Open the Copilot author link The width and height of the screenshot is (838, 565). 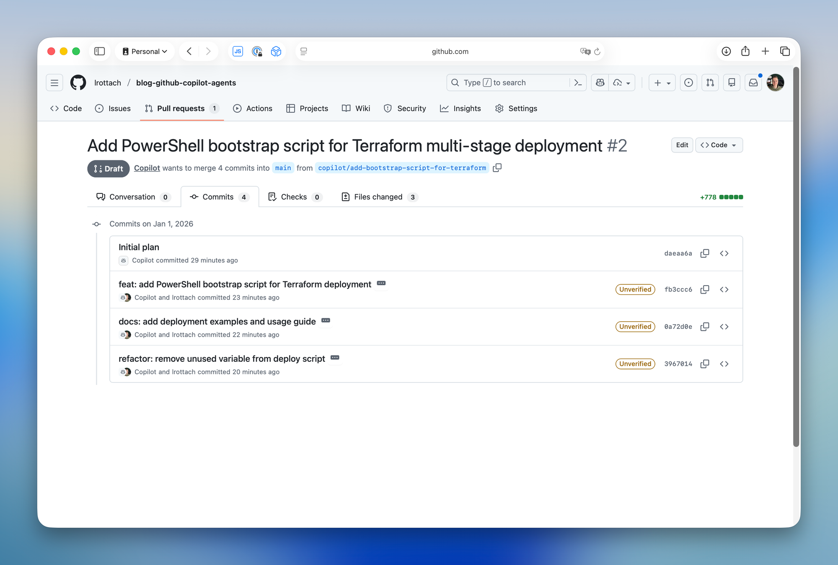[147, 168]
